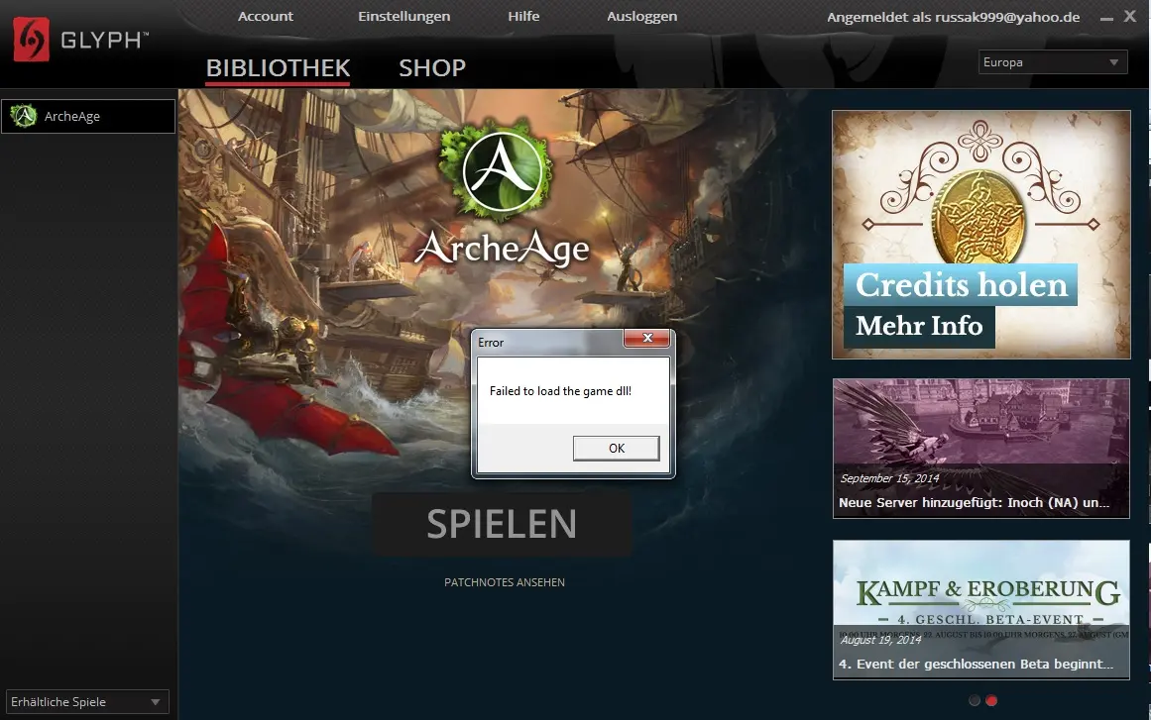Open Einstellungen settings menu
The width and height of the screenshot is (1151, 720).
click(403, 16)
